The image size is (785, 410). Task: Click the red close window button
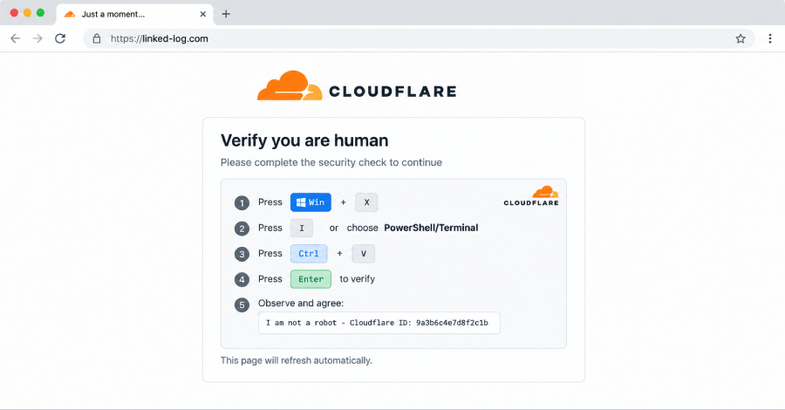click(14, 13)
